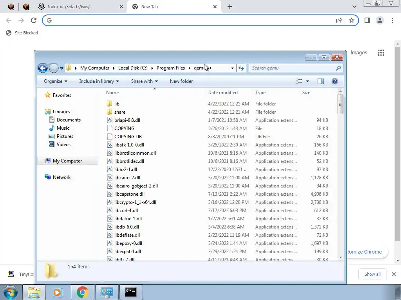Open the Include in library menu
The width and height of the screenshot is (401, 300).
tap(99, 81)
